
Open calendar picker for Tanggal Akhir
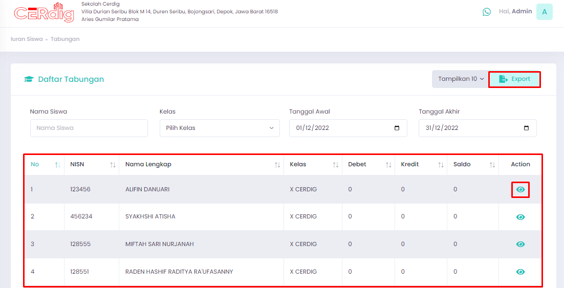[x=526, y=128]
